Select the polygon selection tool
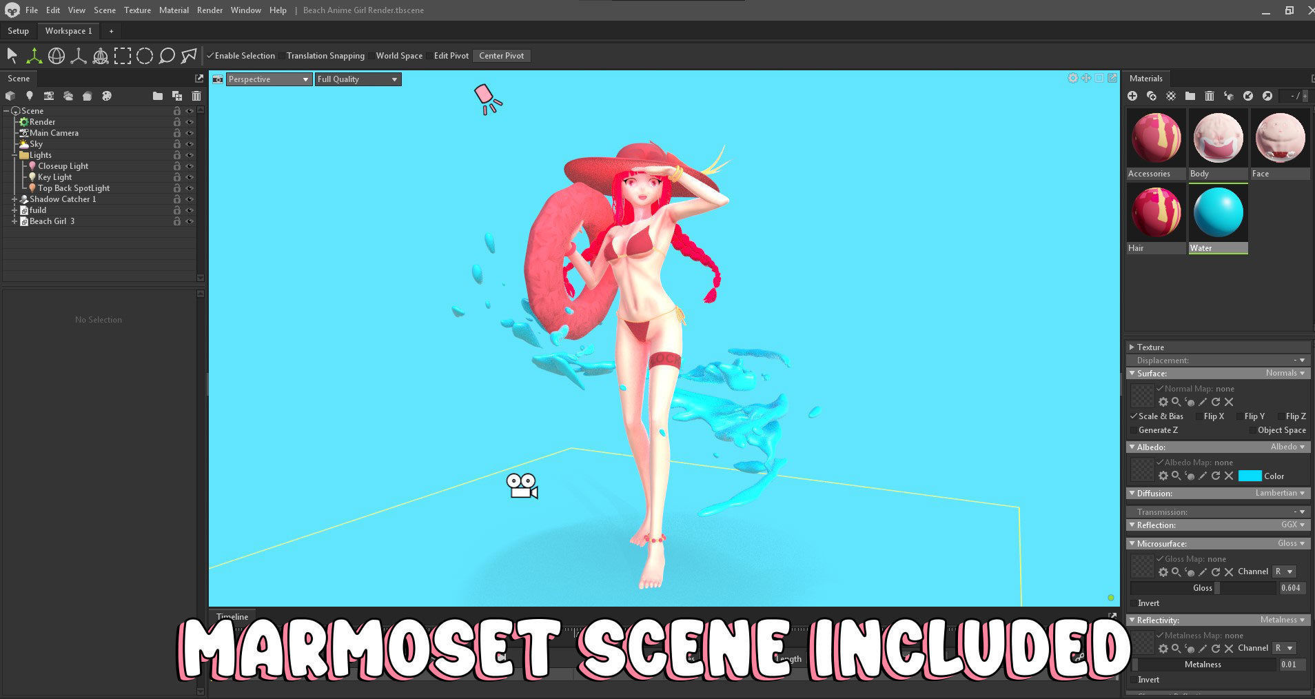This screenshot has height=699, width=1315. click(x=189, y=56)
